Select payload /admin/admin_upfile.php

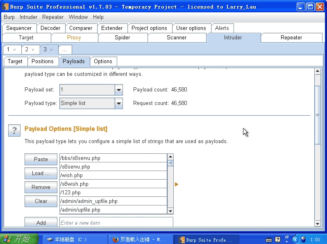113,201
